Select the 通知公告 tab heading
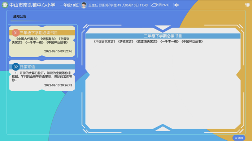This screenshot has height=141, width=252. point(19,16)
